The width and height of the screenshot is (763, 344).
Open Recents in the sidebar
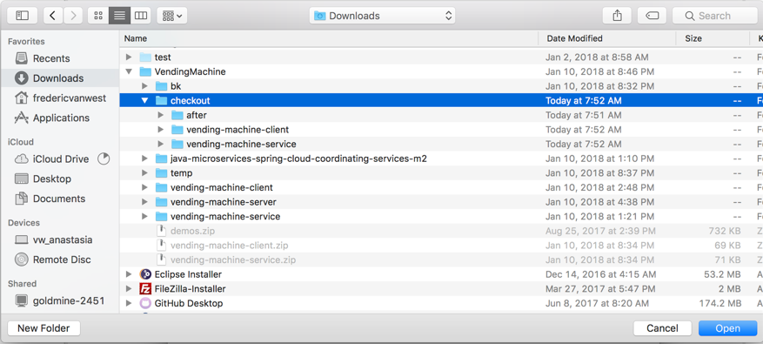point(51,58)
